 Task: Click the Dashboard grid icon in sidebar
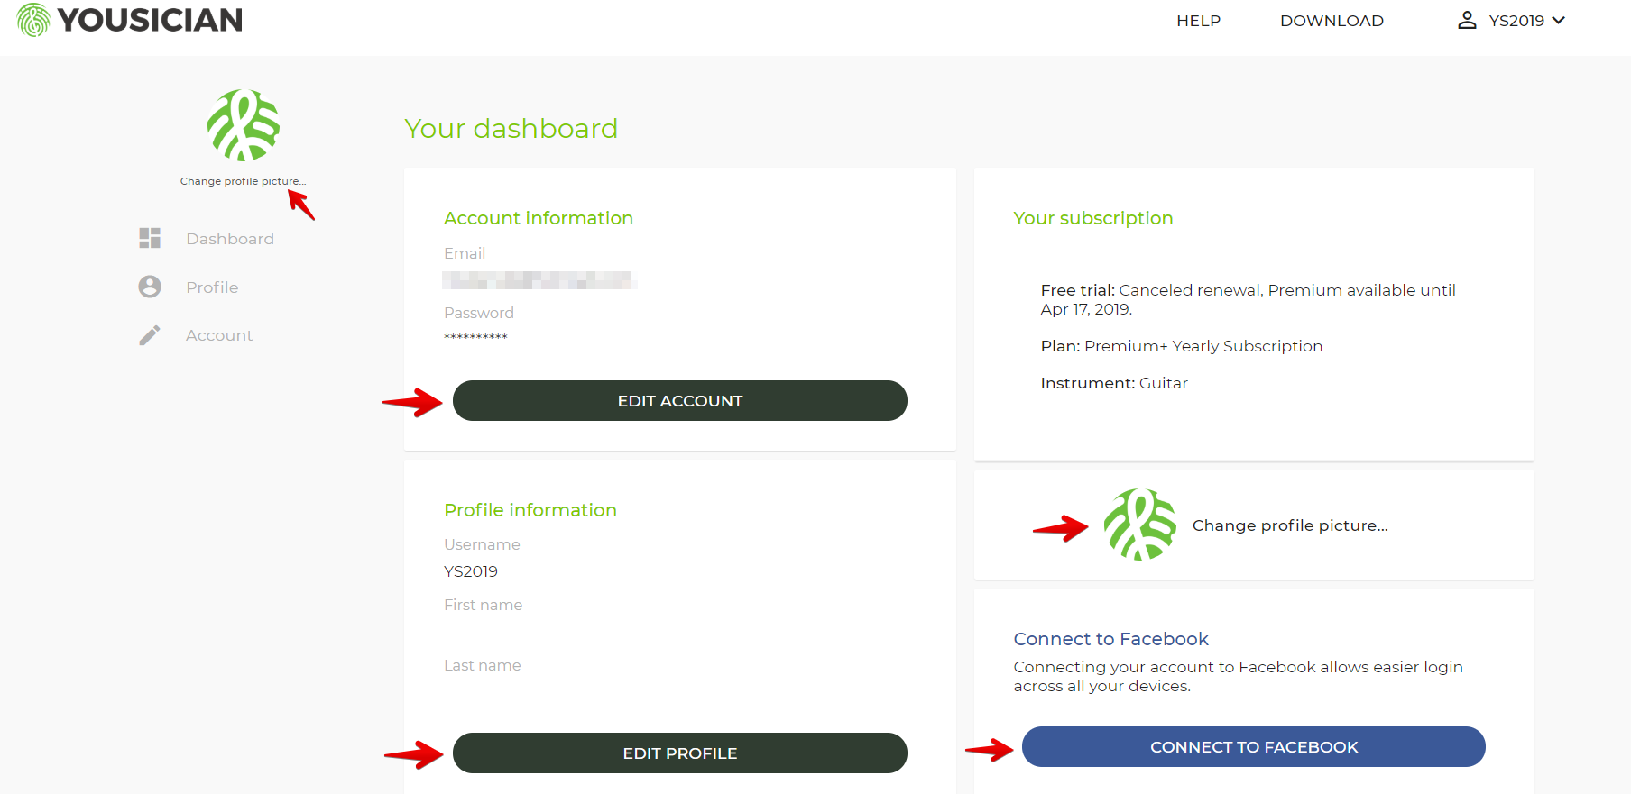tap(150, 238)
